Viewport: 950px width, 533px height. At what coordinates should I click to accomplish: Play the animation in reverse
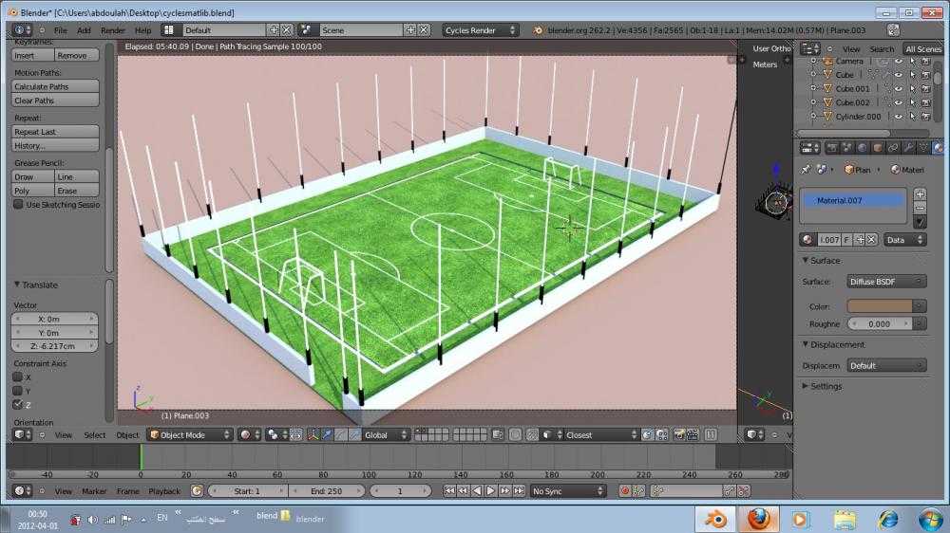477,490
